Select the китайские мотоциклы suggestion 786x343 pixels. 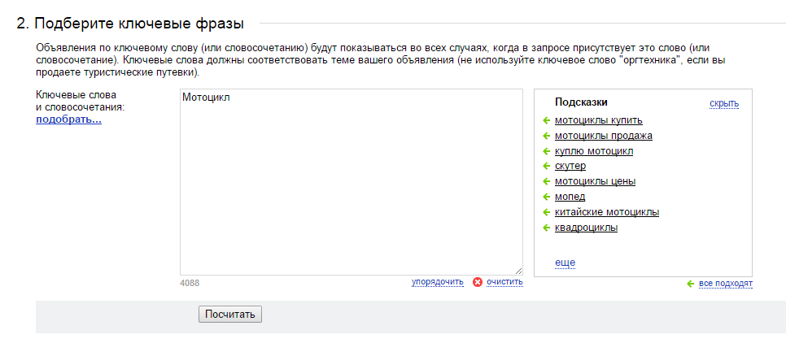pos(606,212)
